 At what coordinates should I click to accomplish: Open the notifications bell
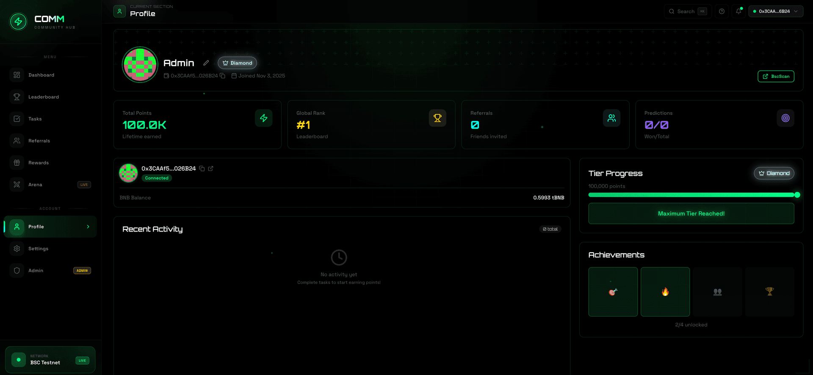click(x=738, y=11)
